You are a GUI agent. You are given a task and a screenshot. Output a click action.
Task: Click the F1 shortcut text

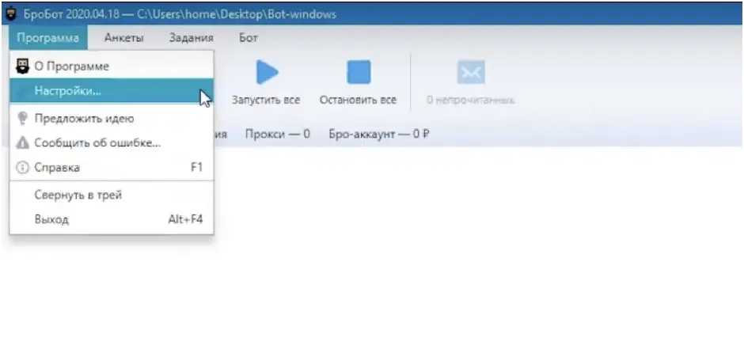pyautogui.click(x=196, y=168)
